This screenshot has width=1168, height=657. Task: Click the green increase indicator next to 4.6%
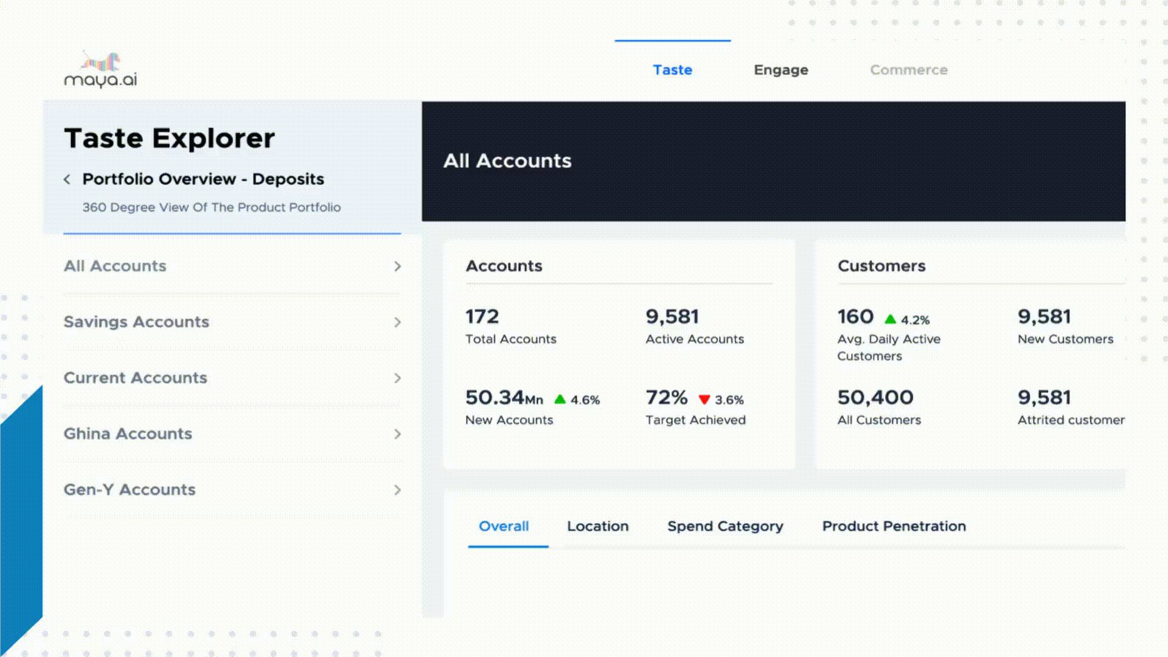click(x=559, y=400)
